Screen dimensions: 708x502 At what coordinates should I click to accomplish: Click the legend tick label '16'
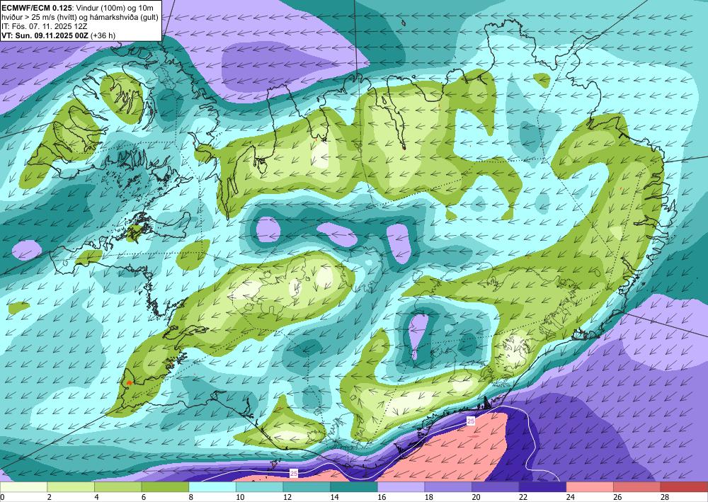[x=382, y=497]
